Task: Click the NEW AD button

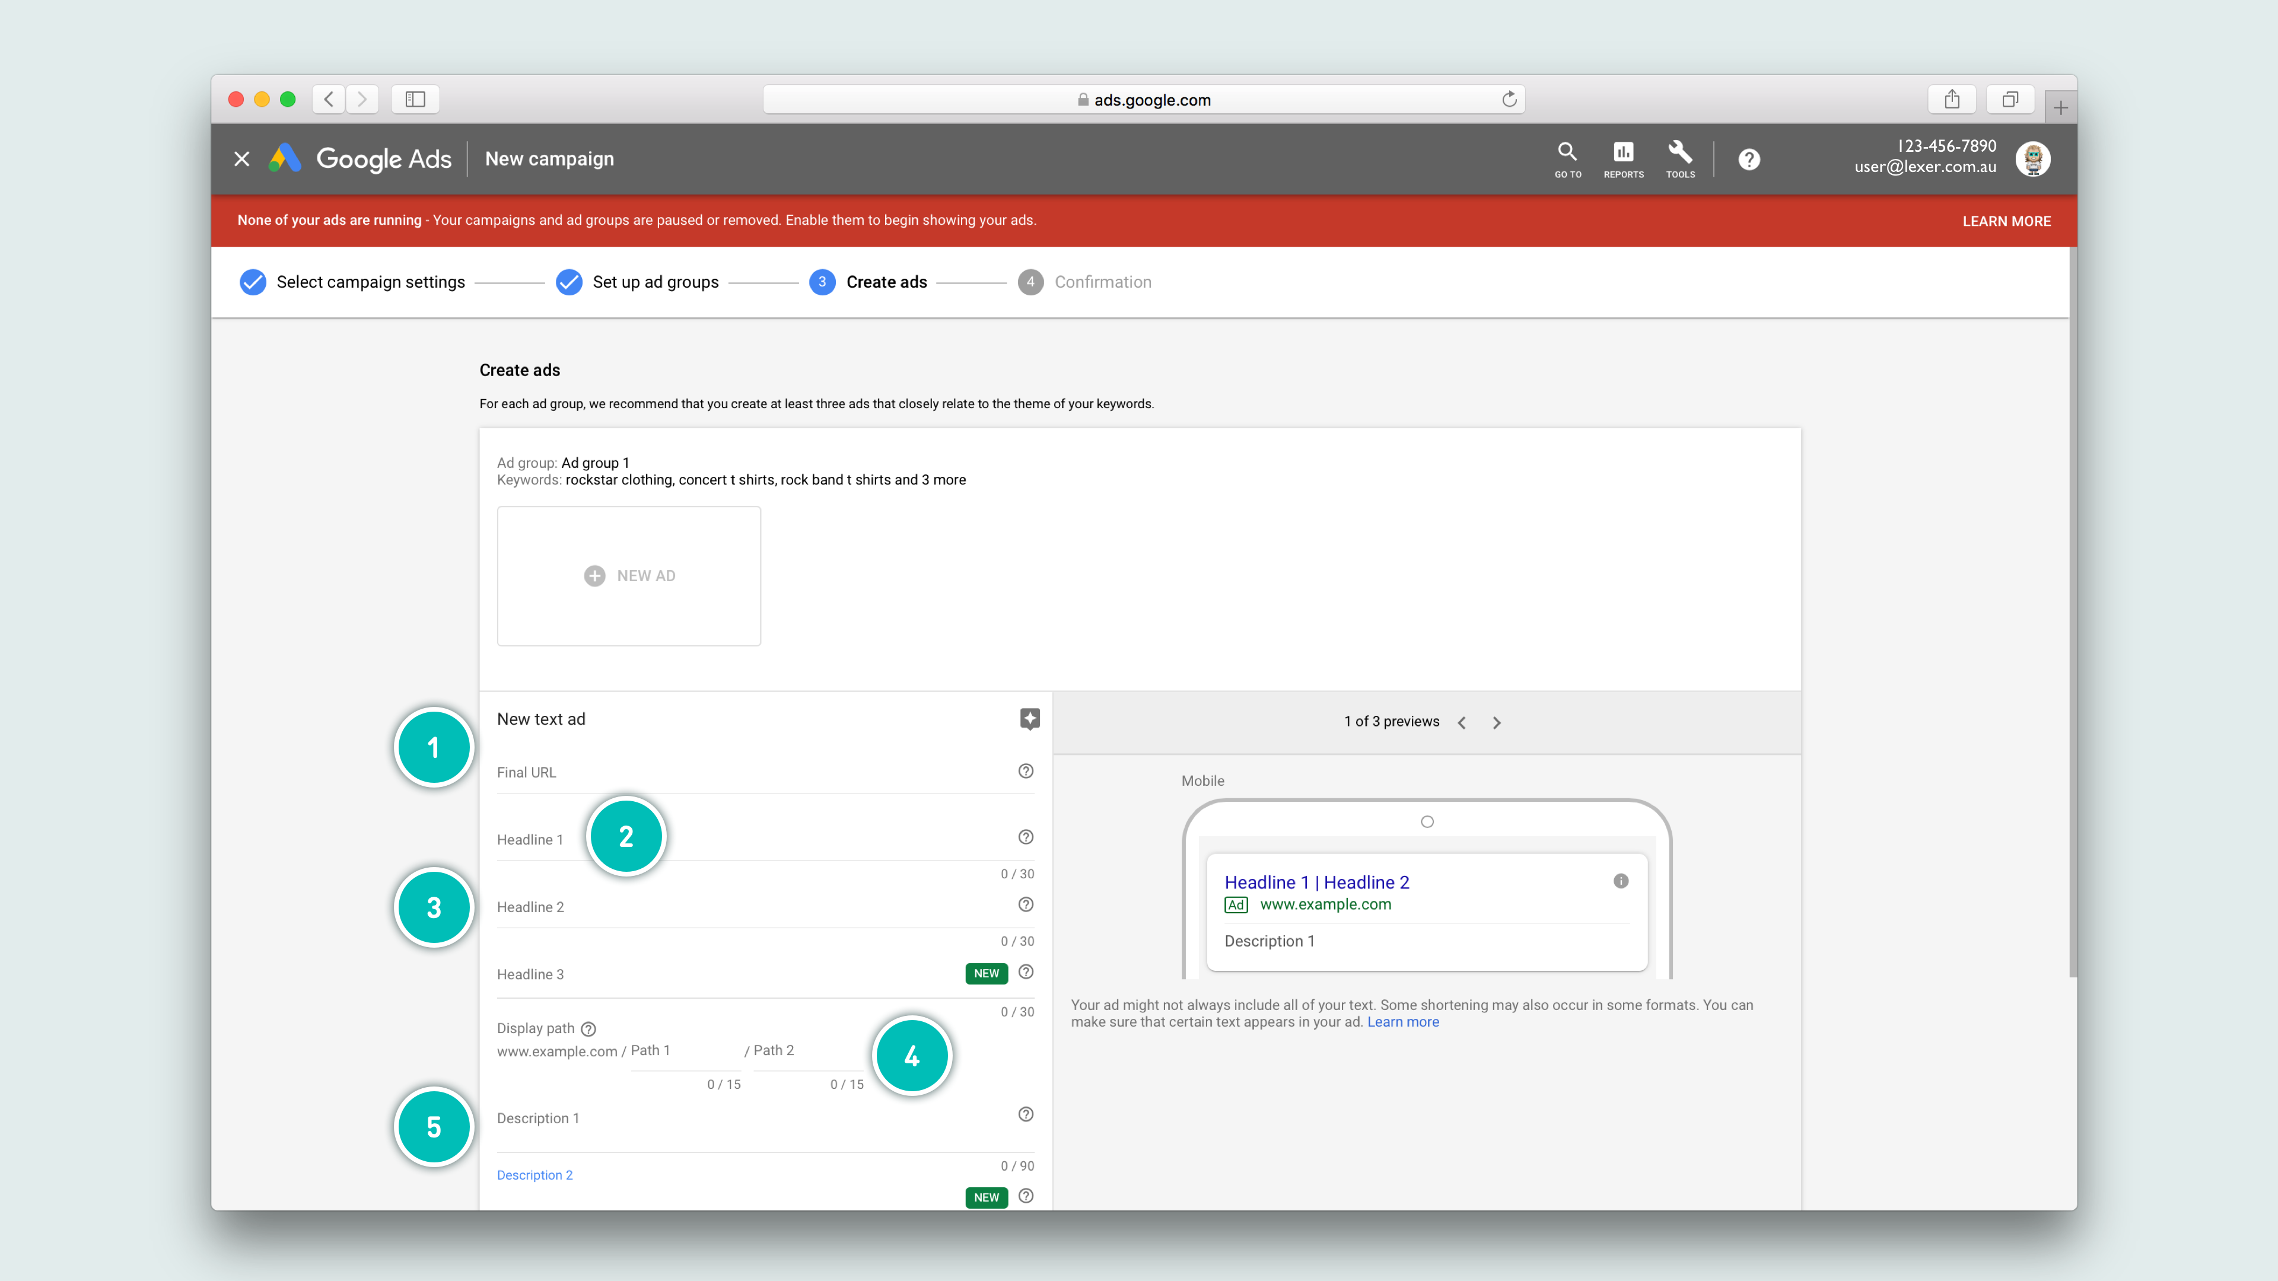Action: pos(629,575)
